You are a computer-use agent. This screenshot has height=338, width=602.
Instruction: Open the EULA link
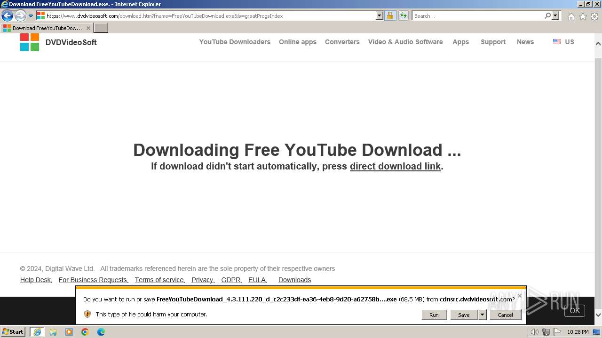click(258, 280)
